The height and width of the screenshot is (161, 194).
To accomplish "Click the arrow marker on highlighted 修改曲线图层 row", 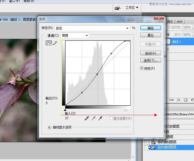I will pyautogui.click(x=149, y=147).
